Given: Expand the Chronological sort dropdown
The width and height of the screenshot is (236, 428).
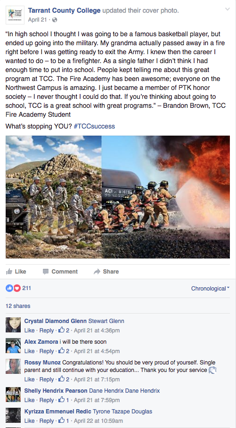Looking at the screenshot, I should (210, 289).
